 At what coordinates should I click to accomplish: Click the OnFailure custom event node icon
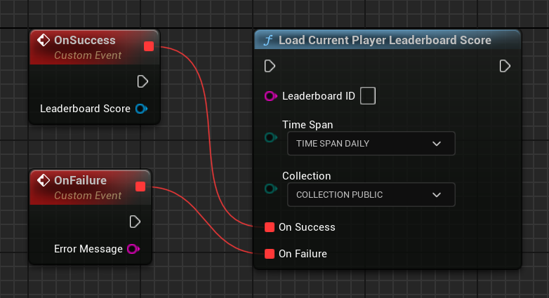[43, 180]
